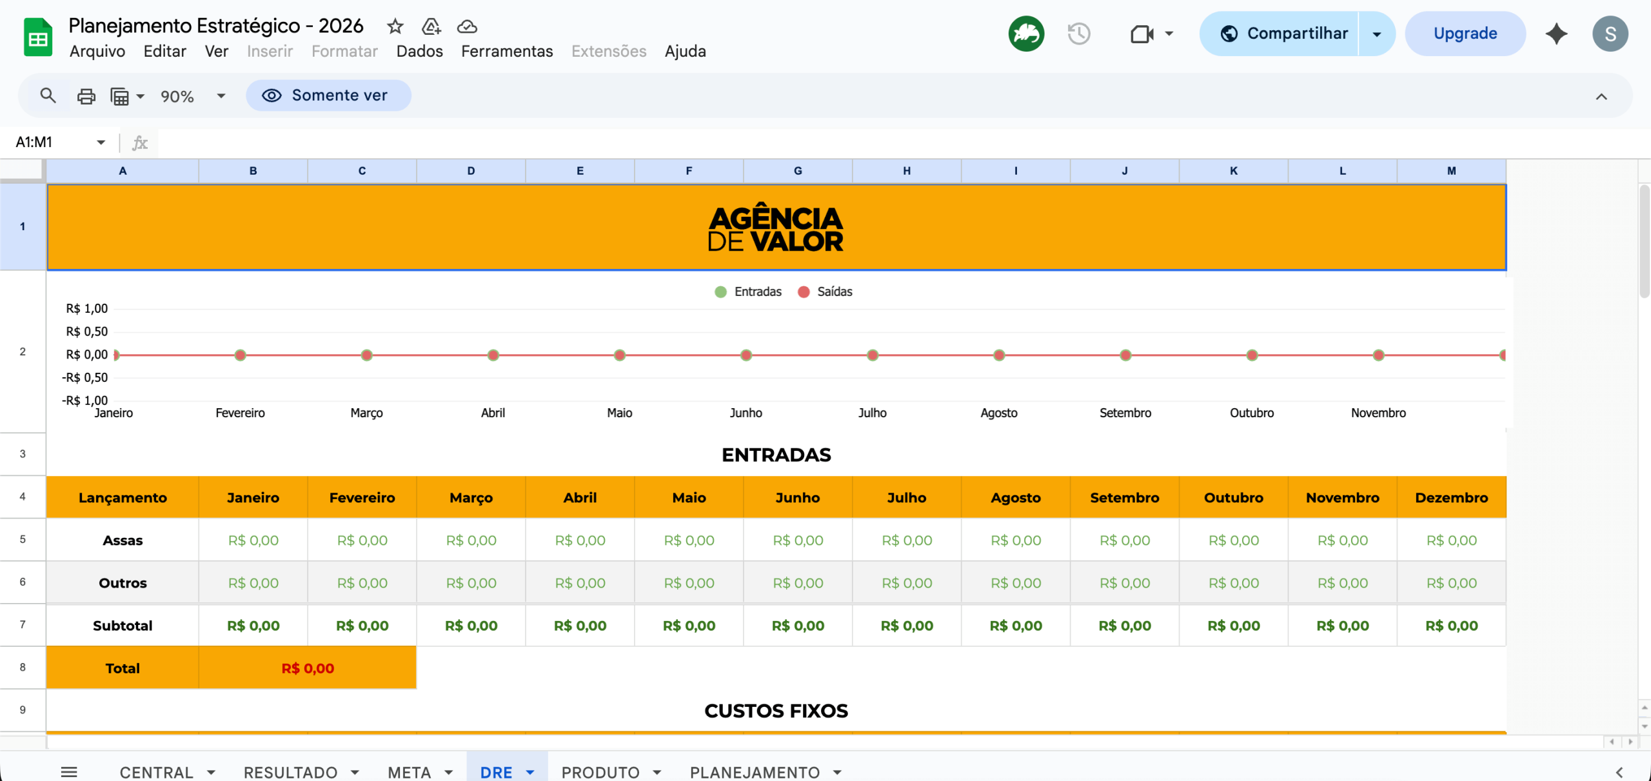Open the DRE tab dropdown arrow
The image size is (1651, 781).
[x=530, y=772]
